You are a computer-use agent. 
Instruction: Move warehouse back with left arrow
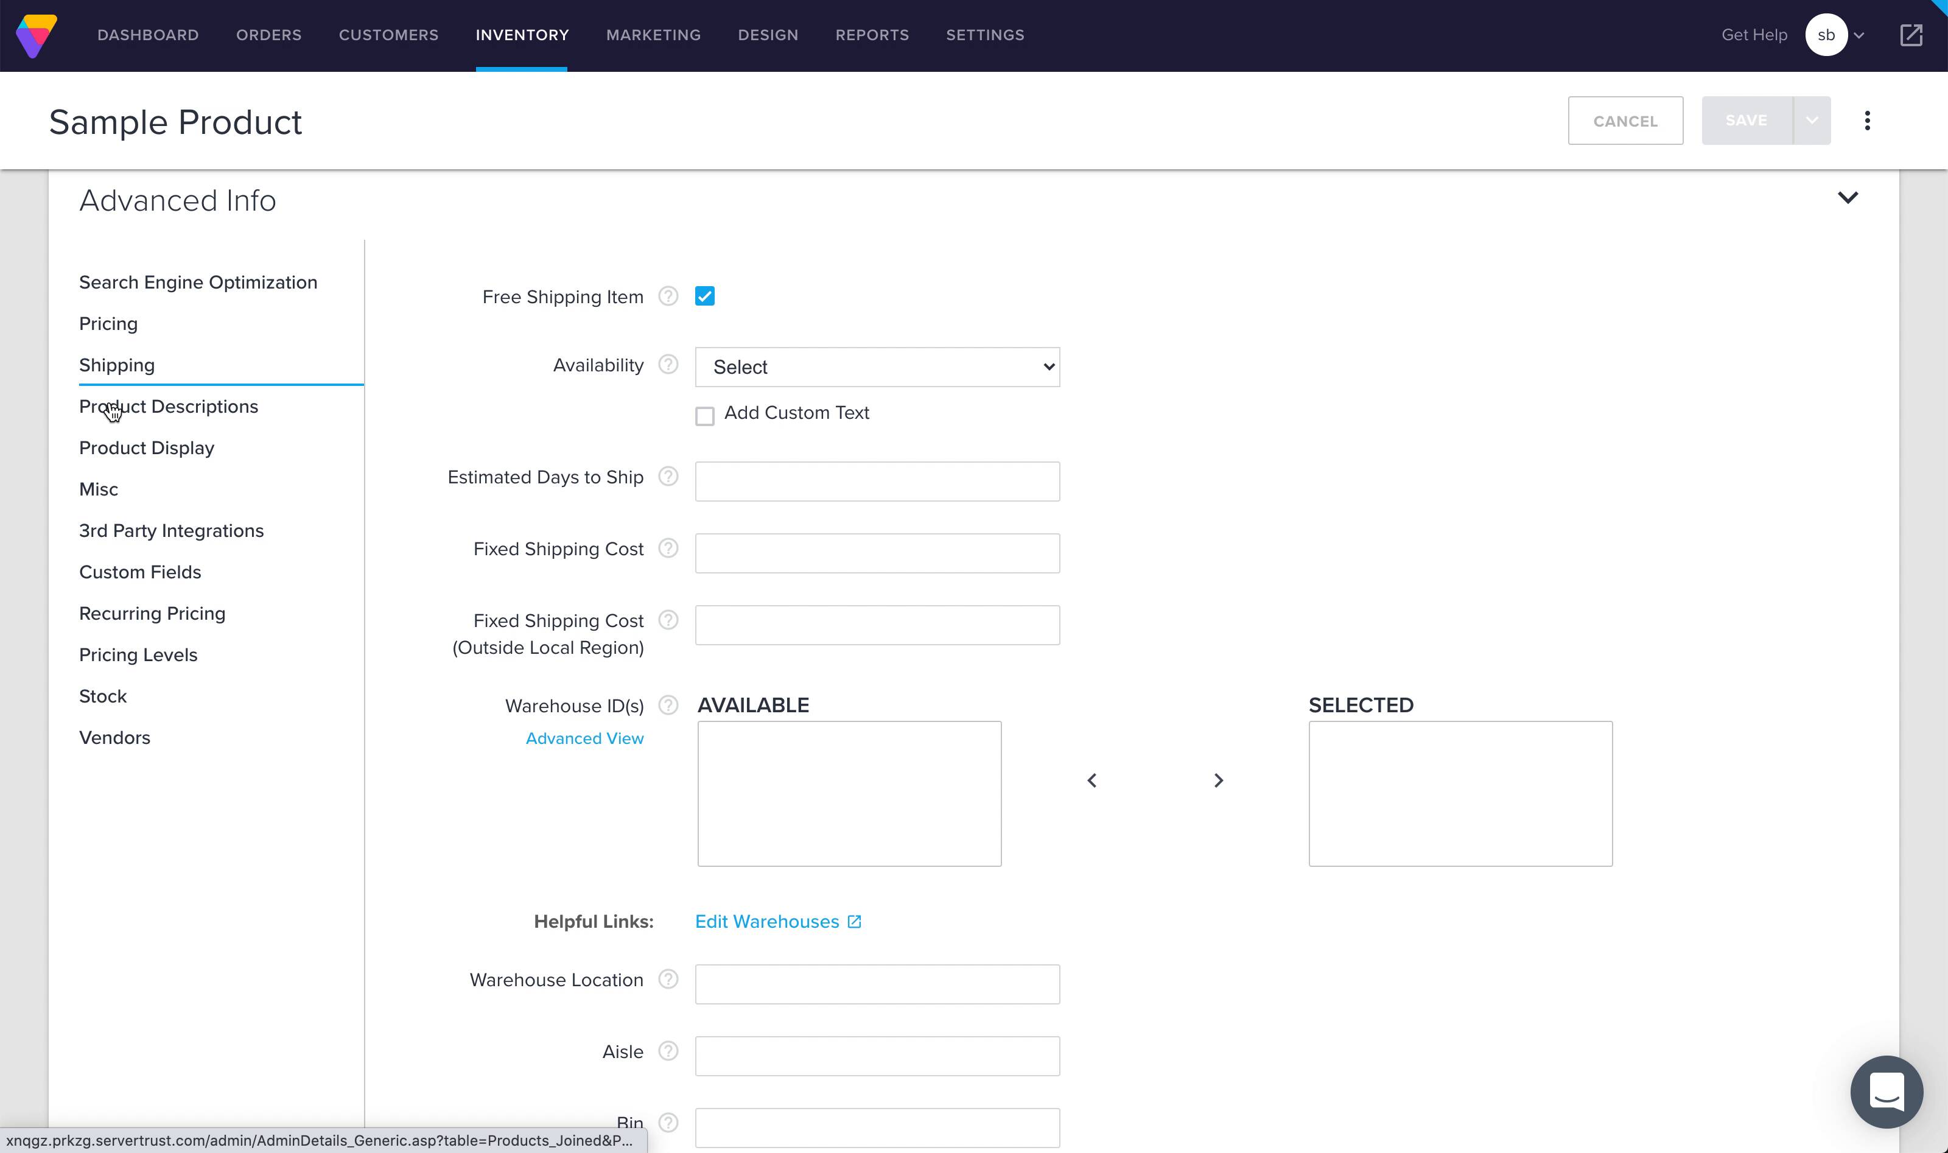[x=1091, y=780]
